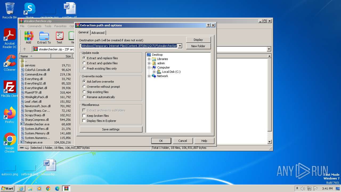Viewport: 341px width, 192px height.
Task: Select Skip existing files option
Action: pyautogui.click(x=84, y=92)
